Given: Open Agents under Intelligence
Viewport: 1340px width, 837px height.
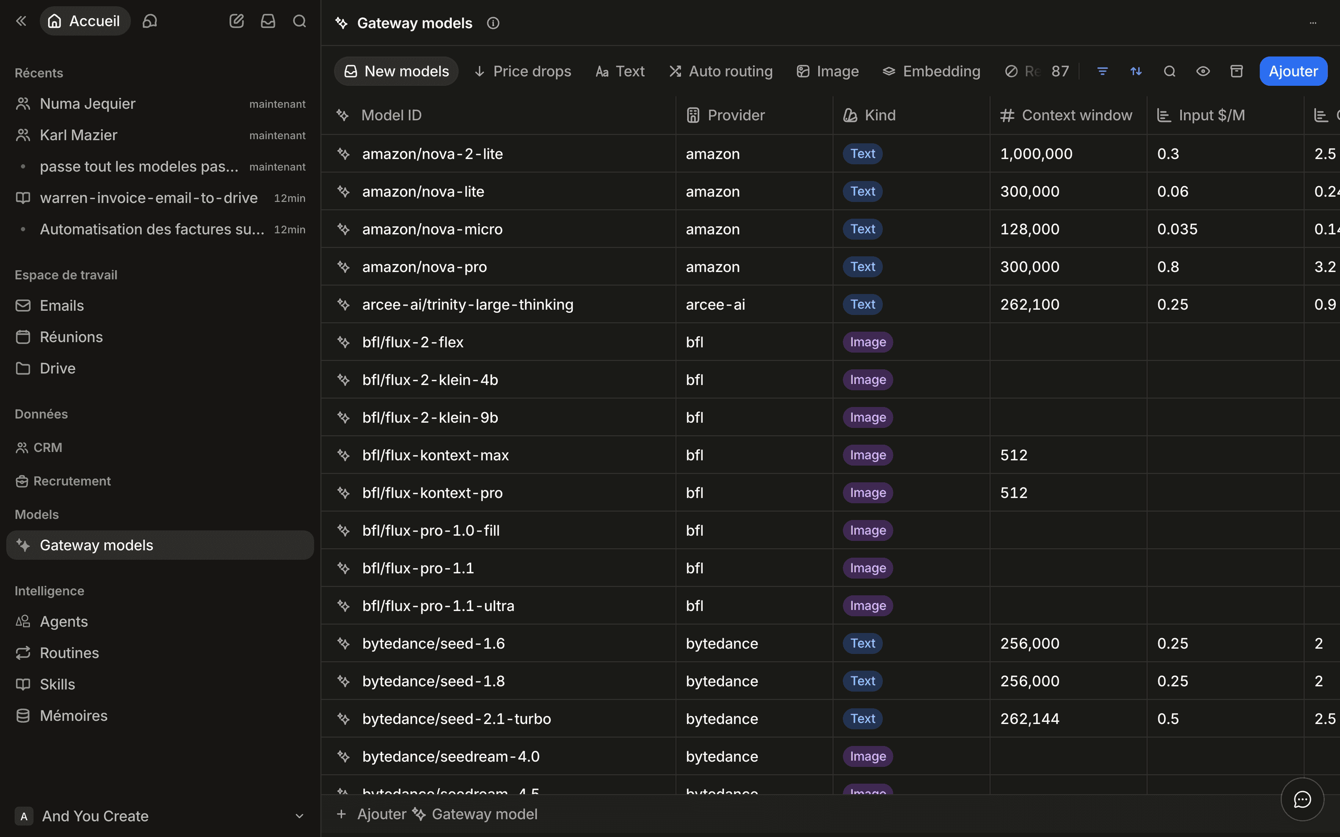Looking at the screenshot, I should click(x=160, y=621).
